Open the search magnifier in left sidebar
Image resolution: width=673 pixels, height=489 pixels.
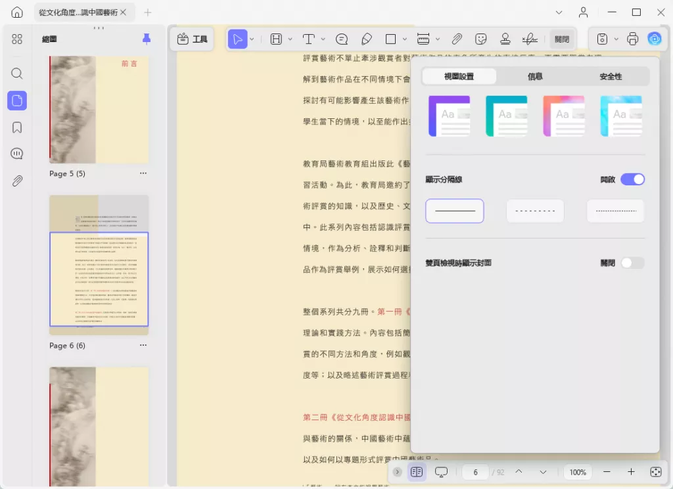pos(17,74)
